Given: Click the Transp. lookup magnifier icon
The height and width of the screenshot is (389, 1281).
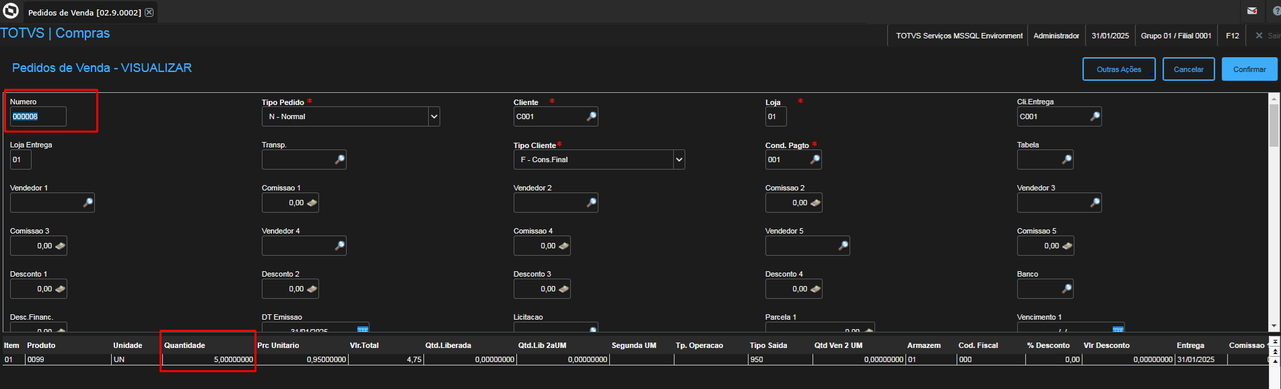Looking at the screenshot, I should point(339,160).
